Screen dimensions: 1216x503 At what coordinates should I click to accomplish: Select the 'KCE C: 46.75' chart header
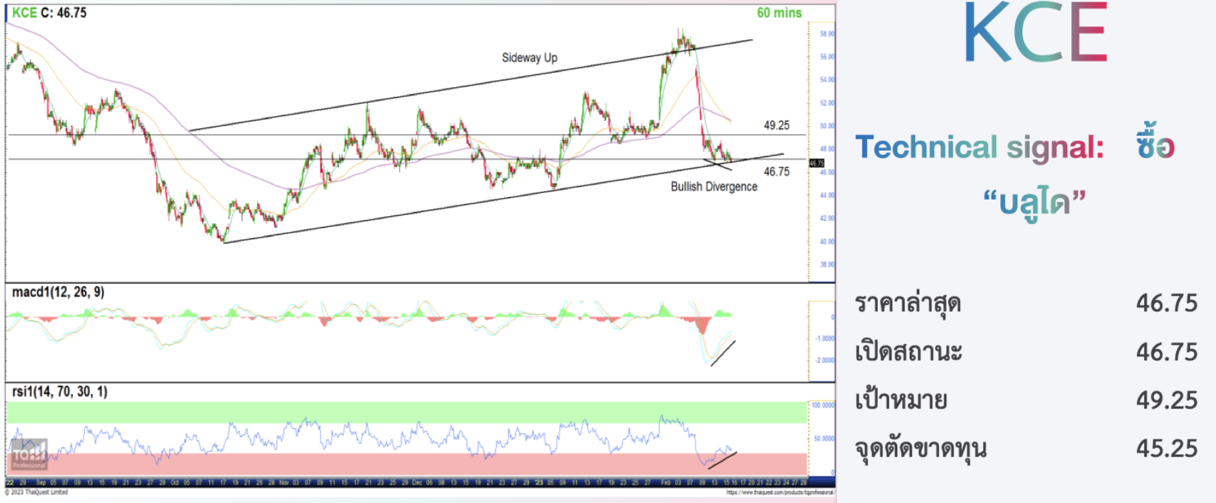click(x=49, y=13)
